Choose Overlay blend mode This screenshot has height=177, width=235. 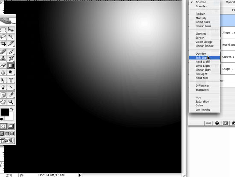[x=204, y=53]
